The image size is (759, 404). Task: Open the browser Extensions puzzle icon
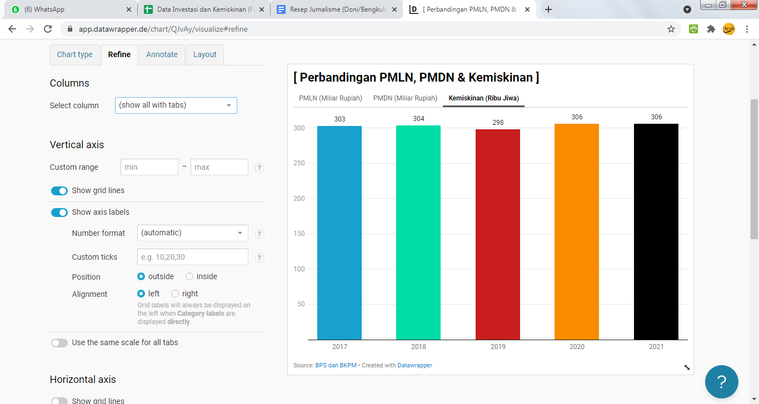click(x=711, y=29)
